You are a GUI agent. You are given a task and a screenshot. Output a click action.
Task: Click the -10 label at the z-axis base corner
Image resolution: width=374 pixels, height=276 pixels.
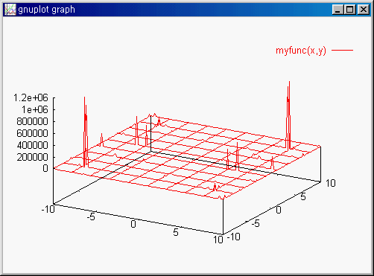(x=48, y=209)
